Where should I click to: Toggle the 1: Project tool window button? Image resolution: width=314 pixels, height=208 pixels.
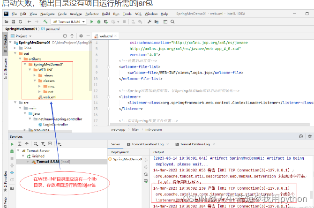[x=5, y=44]
